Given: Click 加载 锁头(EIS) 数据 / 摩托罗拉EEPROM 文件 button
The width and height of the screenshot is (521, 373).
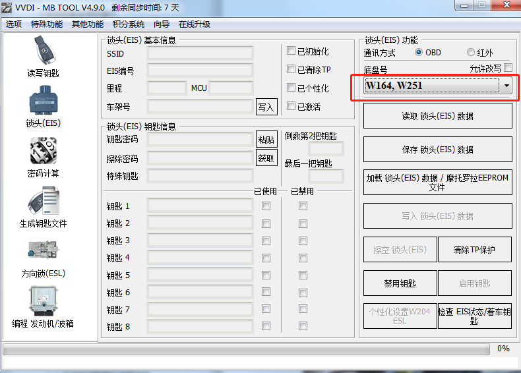Looking at the screenshot, I should coord(438,183).
